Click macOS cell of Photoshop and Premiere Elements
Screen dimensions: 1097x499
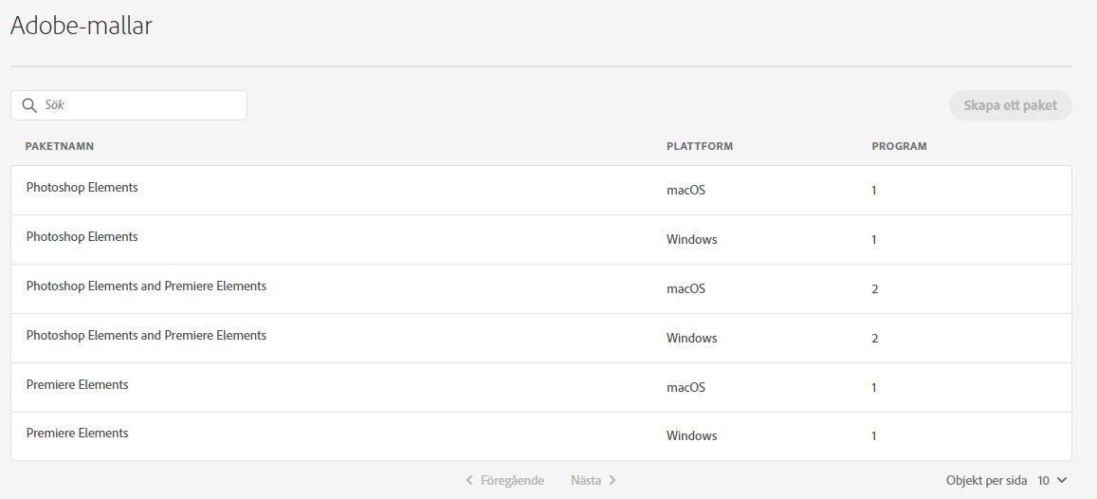click(x=686, y=289)
